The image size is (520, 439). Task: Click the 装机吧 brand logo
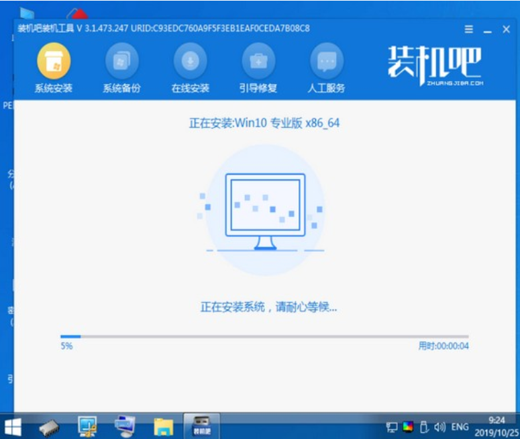pyautogui.click(x=434, y=67)
